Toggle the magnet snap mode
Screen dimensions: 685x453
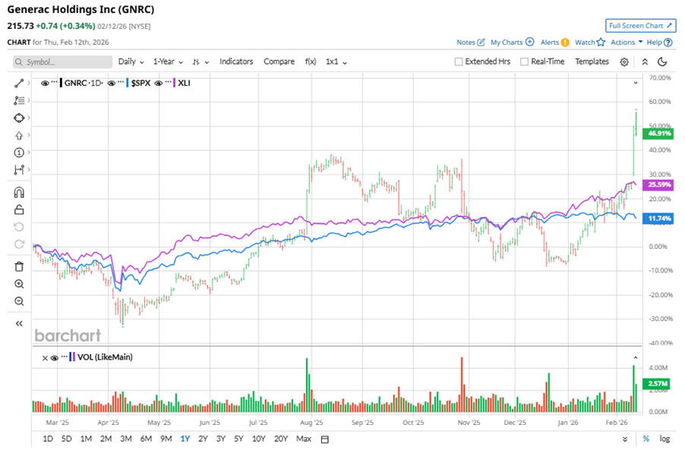(19, 193)
